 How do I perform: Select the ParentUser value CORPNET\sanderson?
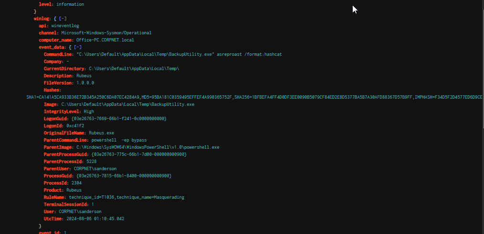pos(95,169)
